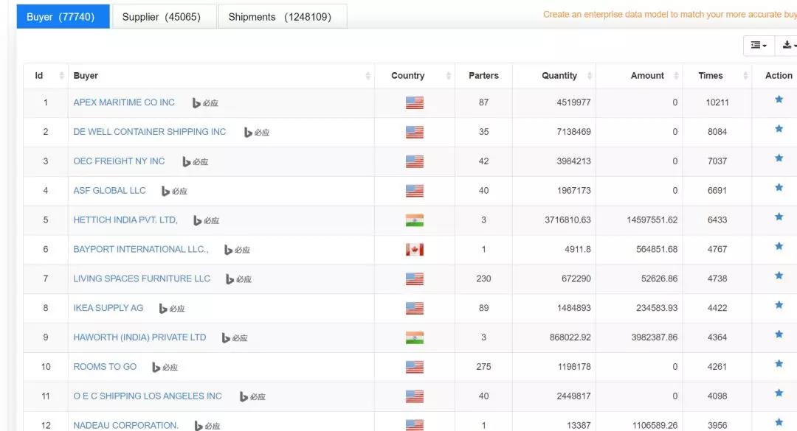Open the download export dropdown
The height and width of the screenshot is (431, 797).
pos(787,45)
